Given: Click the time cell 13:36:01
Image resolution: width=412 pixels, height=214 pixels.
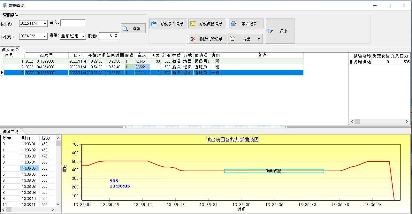Looking at the screenshot, I should (30, 144).
